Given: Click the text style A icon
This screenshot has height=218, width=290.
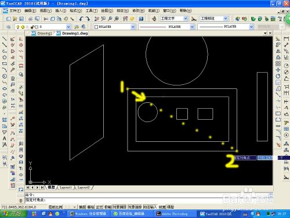Looking at the screenshot, I should pyautogui.click(x=154, y=19).
